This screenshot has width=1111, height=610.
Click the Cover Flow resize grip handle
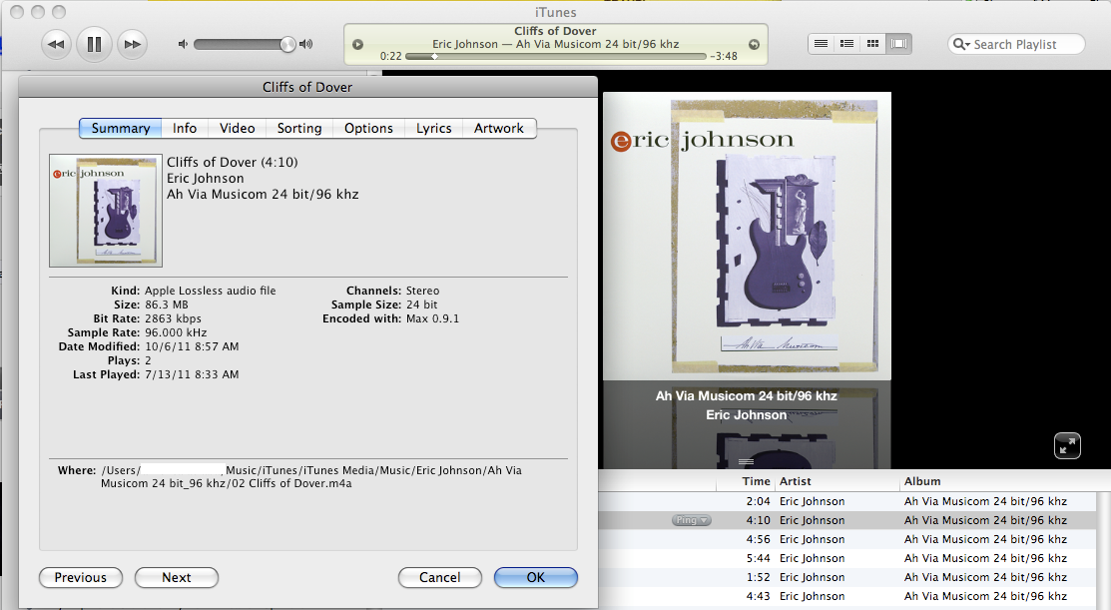click(x=746, y=462)
